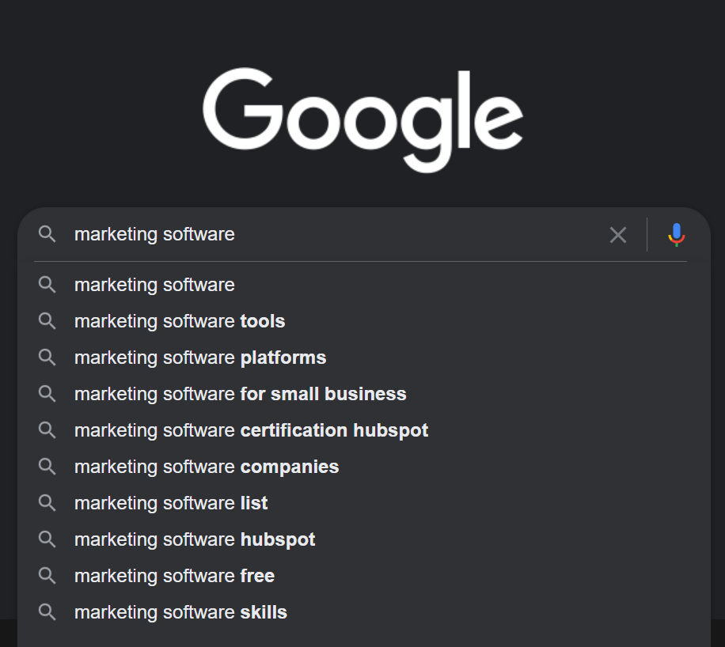The image size is (725, 647).
Task: Click search icon beside 'certification hubspot'
Action: pos(47,430)
